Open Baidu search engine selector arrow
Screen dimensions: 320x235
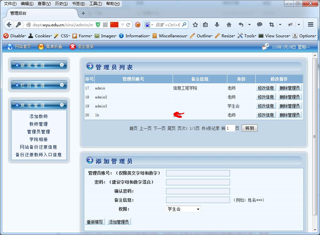click(x=152, y=25)
